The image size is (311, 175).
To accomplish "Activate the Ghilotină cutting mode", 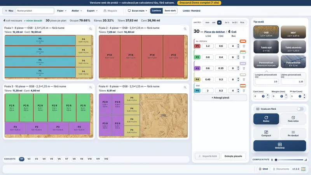I will tap(280, 145).
